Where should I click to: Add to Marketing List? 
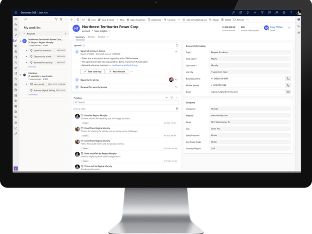tap(195, 20)
